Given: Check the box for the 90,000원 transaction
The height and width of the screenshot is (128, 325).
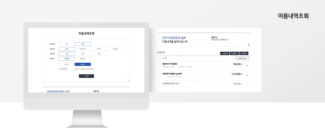Looking at the screenshot, I should (x=160, y=64).
